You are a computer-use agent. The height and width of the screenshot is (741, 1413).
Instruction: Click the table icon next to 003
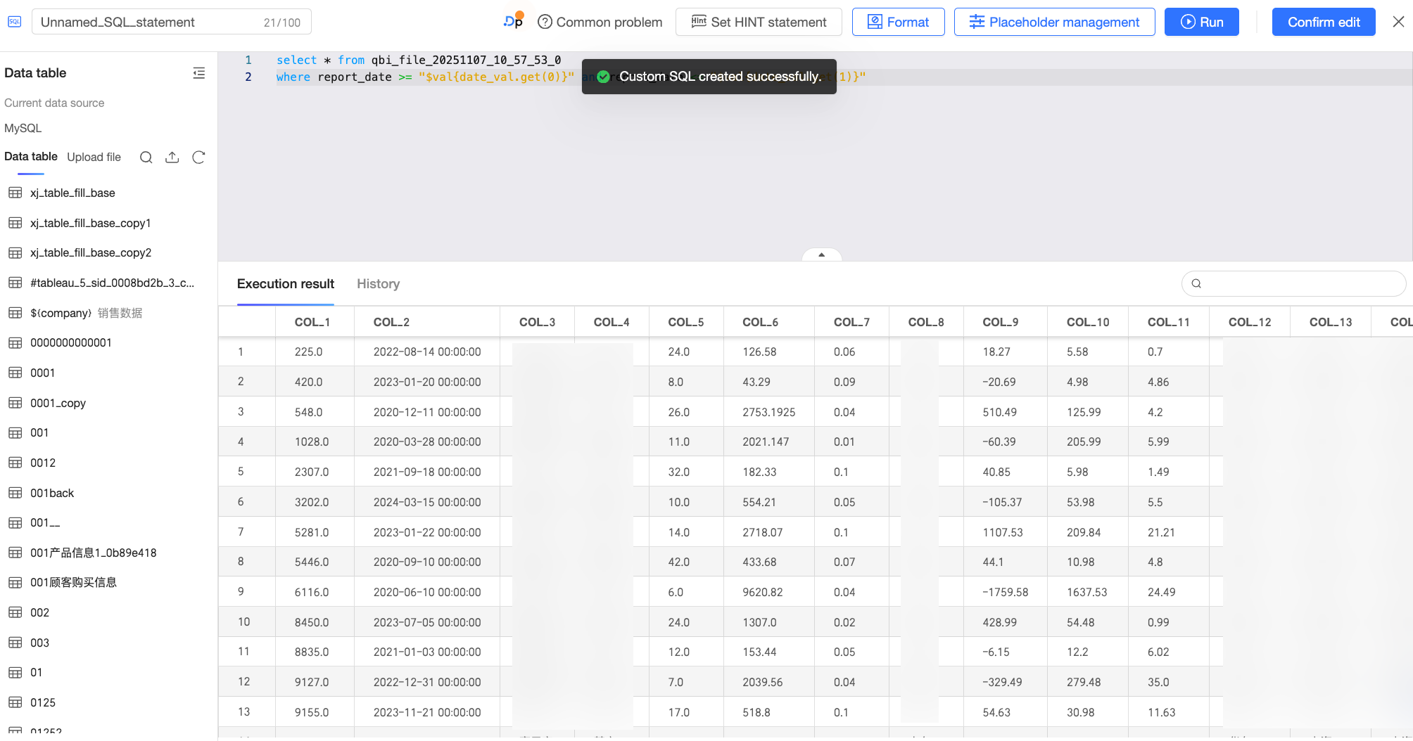pyautogui.click(x=15, y=643)
